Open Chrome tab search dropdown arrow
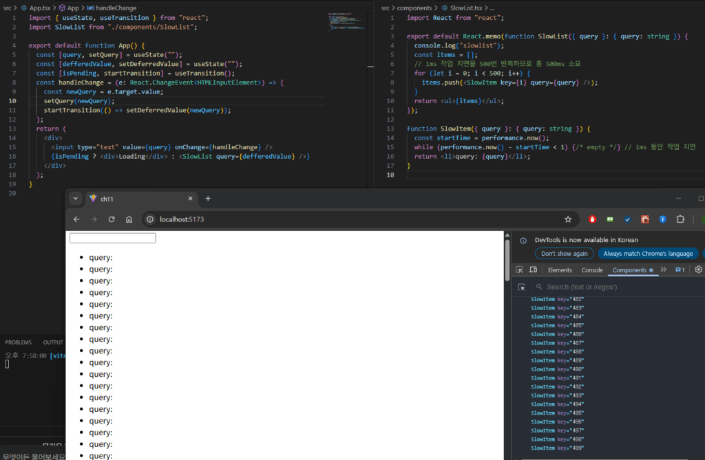The height and width of the screenshot is (460, 705). pyautogui.click(x=76, y=199)
